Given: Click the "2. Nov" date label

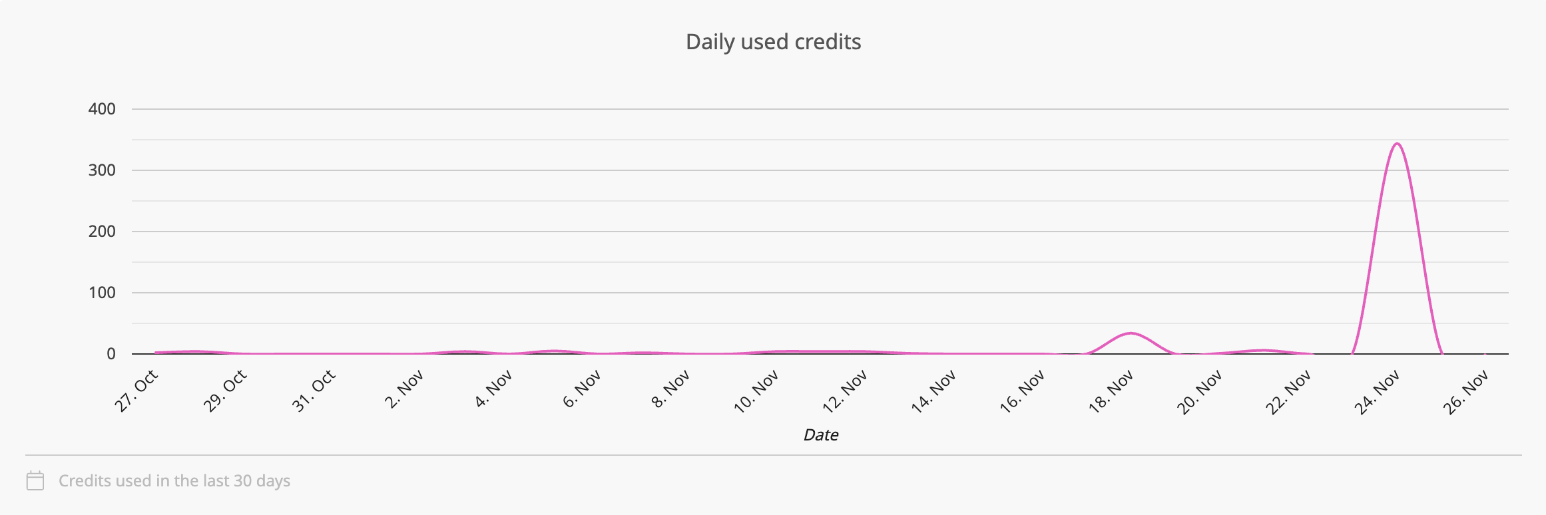Looking at the screenshot, I should coord(404,390).
